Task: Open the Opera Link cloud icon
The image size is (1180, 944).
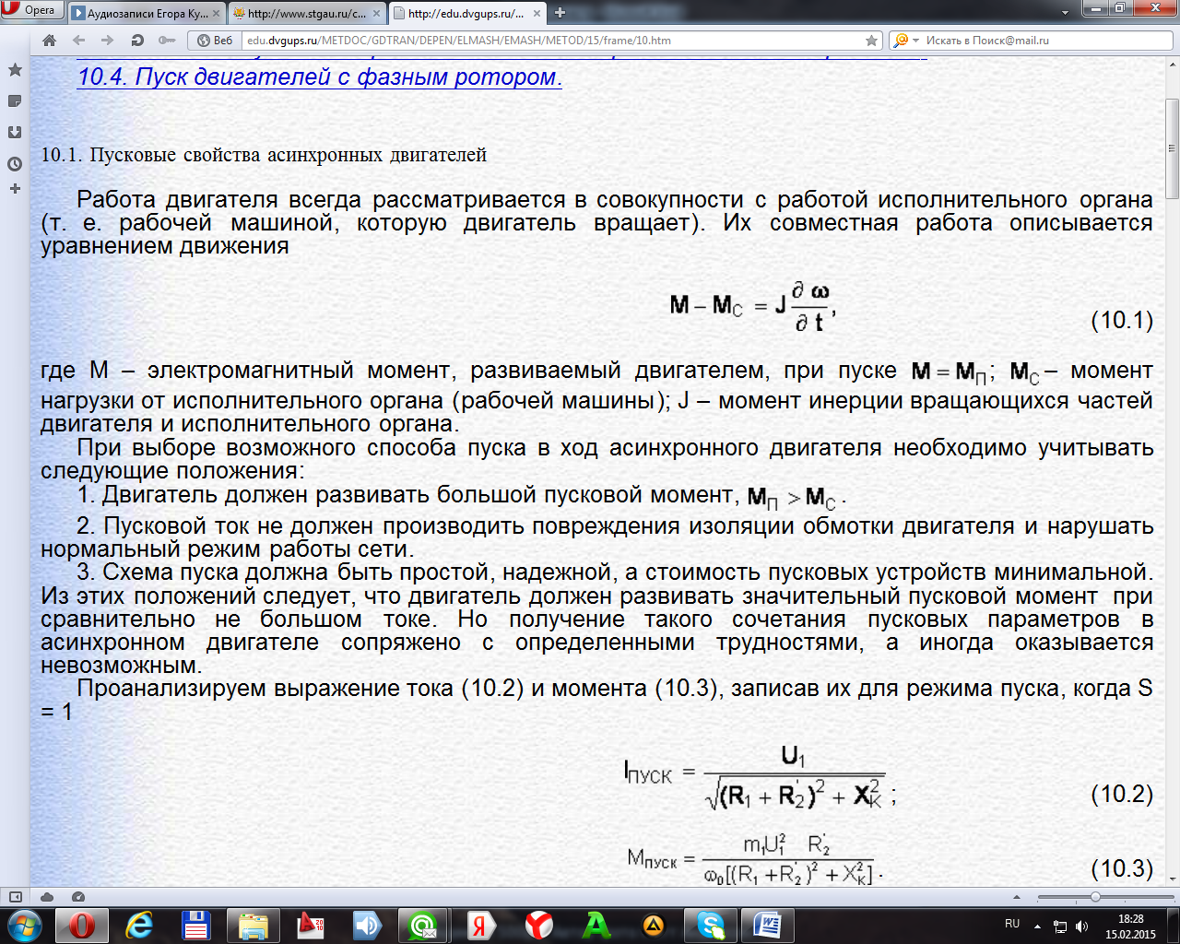Action: coord(47,897)
